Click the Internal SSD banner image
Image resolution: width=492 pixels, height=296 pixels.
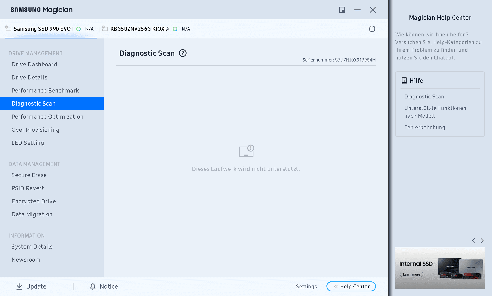click(x=440, y=268)
